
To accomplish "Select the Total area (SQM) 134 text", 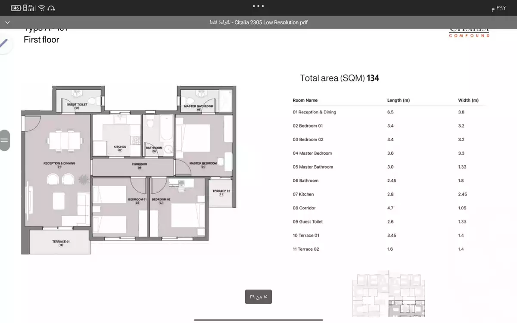I will (339, 78).
